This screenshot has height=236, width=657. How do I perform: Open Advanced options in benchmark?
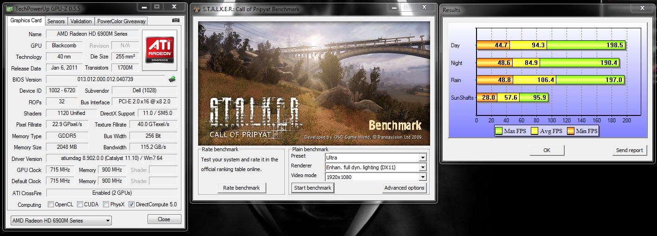404,188
